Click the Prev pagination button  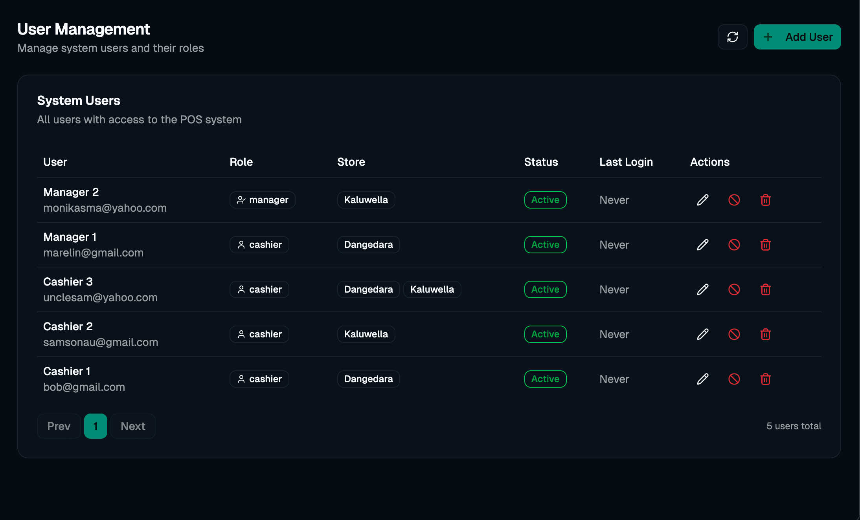coord(59,426)
